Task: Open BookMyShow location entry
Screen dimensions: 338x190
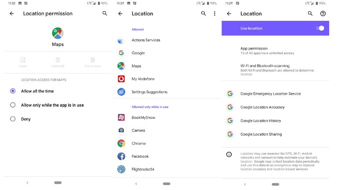Action: pos(166,118)
